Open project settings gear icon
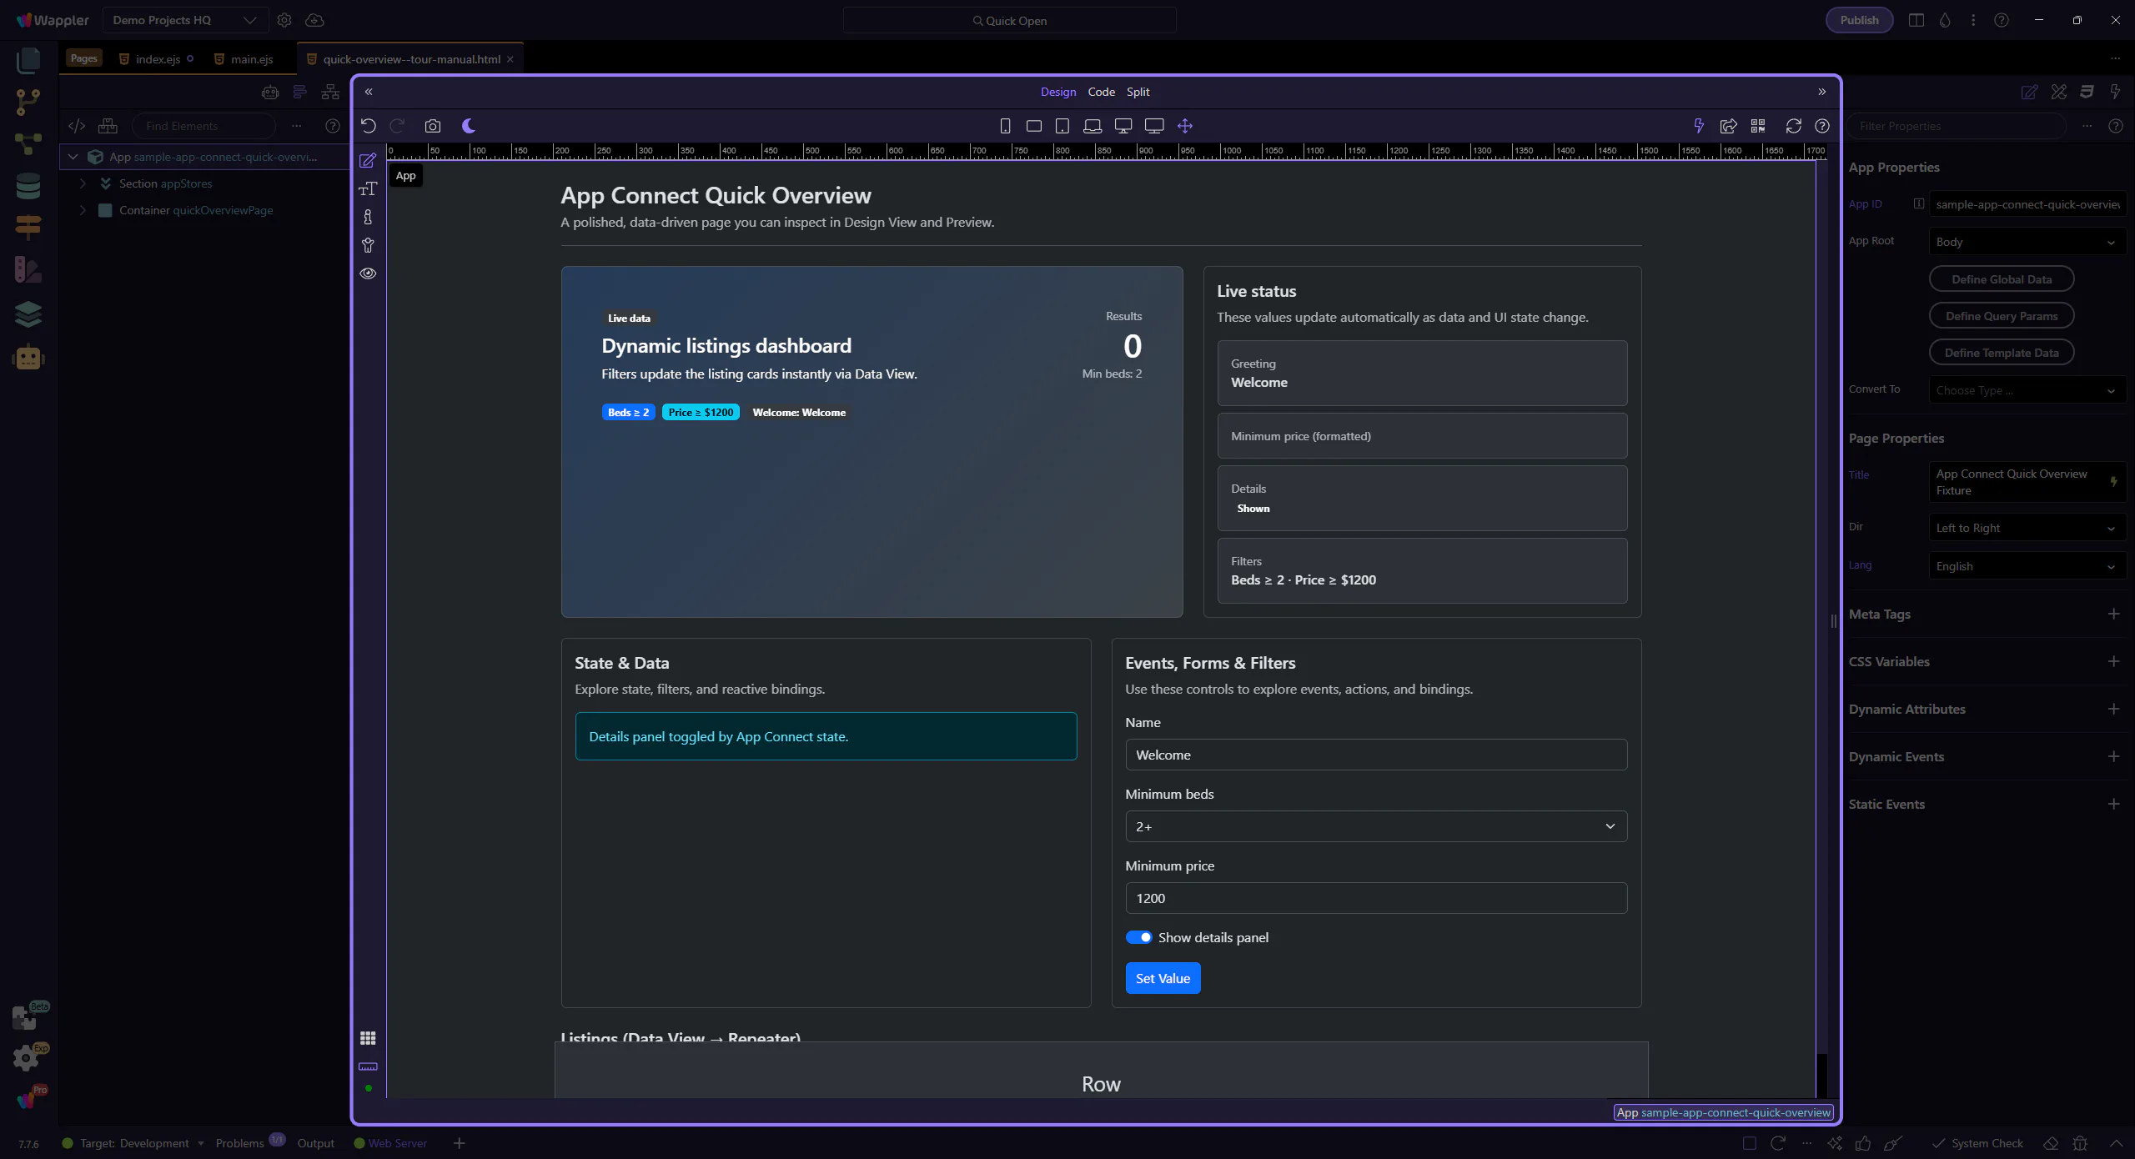 [x=284, y=20]
